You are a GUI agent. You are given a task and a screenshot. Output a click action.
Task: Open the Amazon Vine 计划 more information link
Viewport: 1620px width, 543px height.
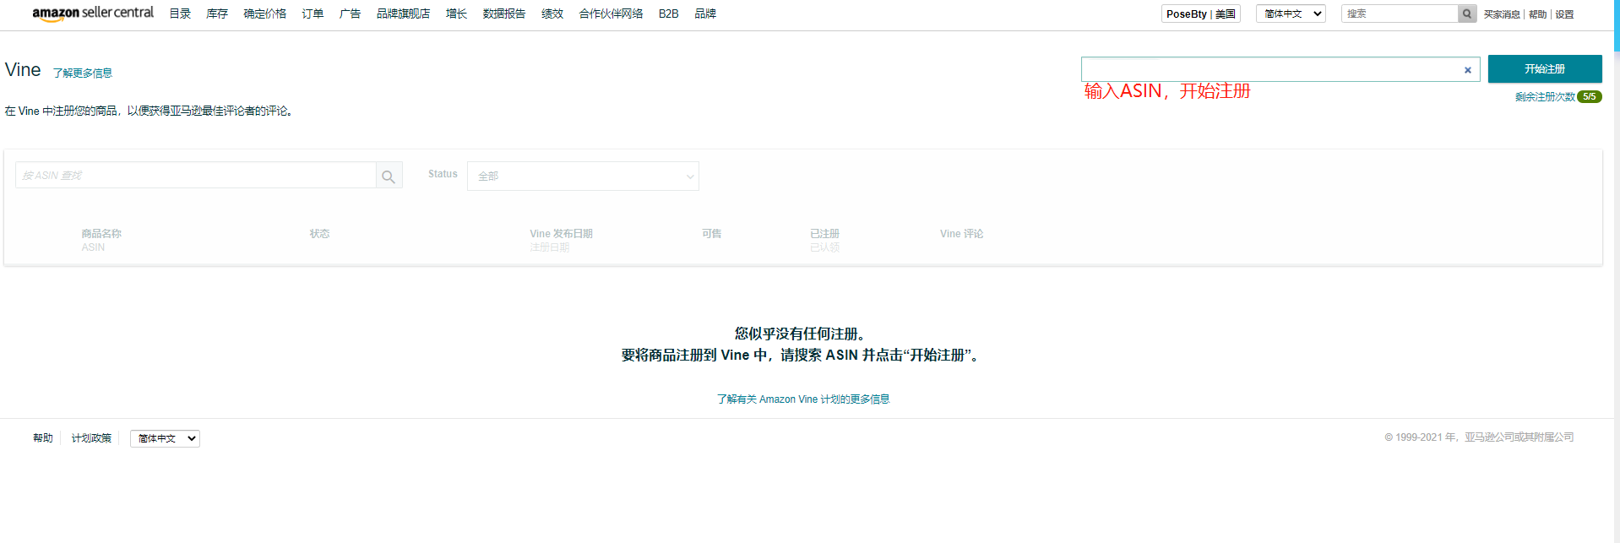click(803, 399)
